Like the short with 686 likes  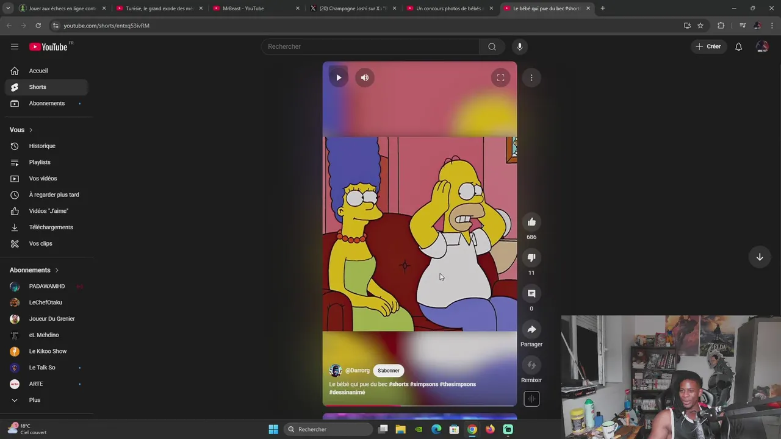(x=531, y=222)
